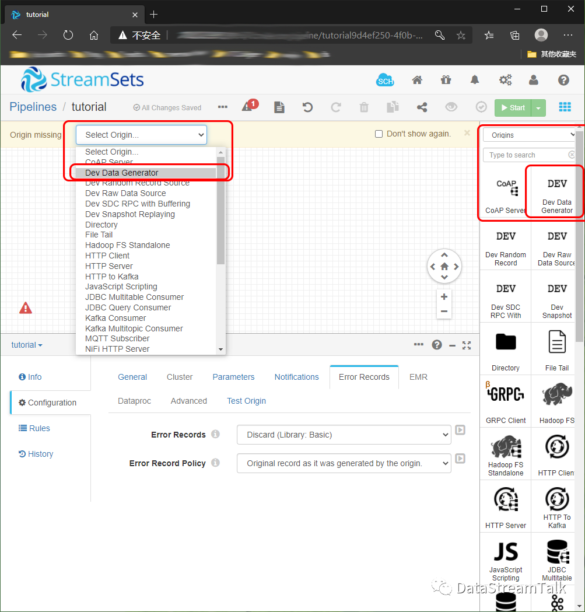The width and height of the screenshot is (585, 612).
Task: Go to the Pipelines breadcrumb link
Action: tap(33, 107)
